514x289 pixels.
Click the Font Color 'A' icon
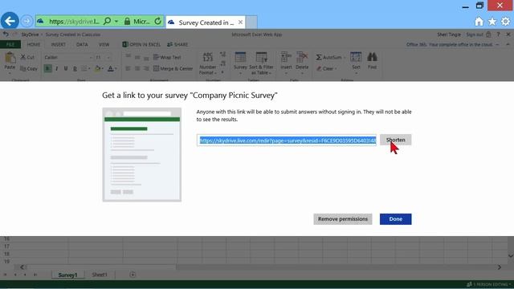[x=111, y=68]
